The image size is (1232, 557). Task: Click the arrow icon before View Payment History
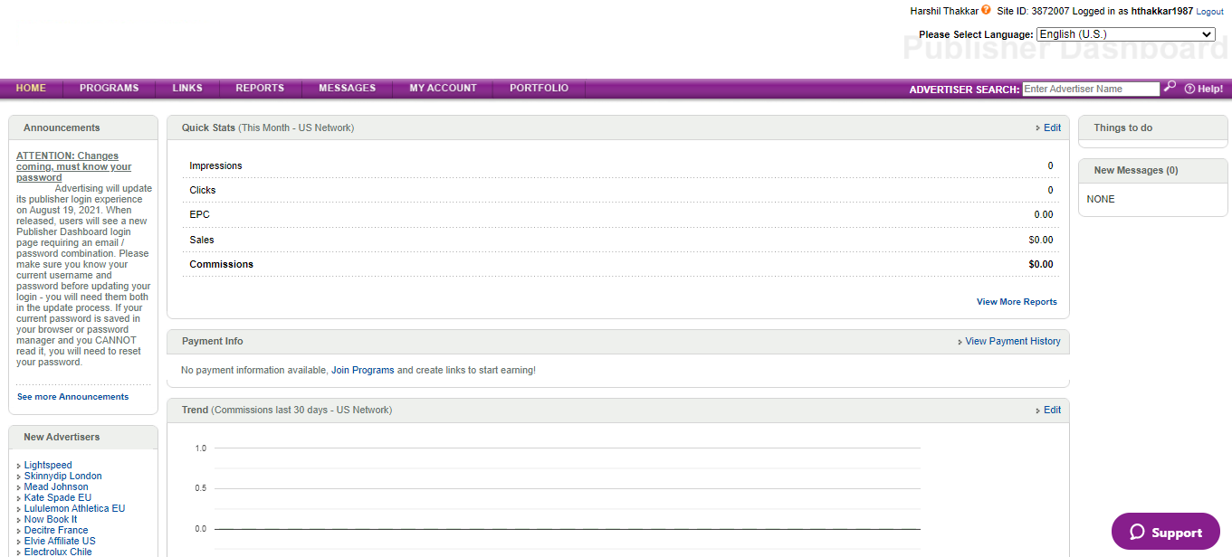[x=960, y=341]
